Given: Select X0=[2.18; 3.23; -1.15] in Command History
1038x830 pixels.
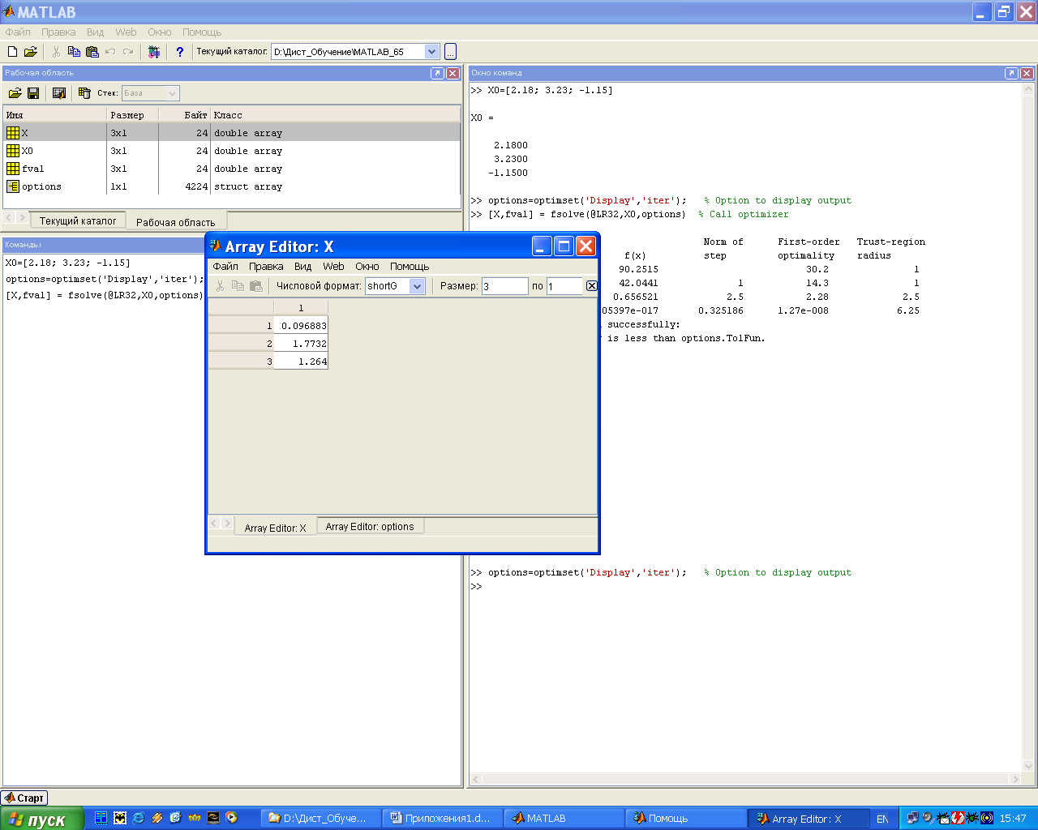Looking at the screenshot, I should click(67, 263).
